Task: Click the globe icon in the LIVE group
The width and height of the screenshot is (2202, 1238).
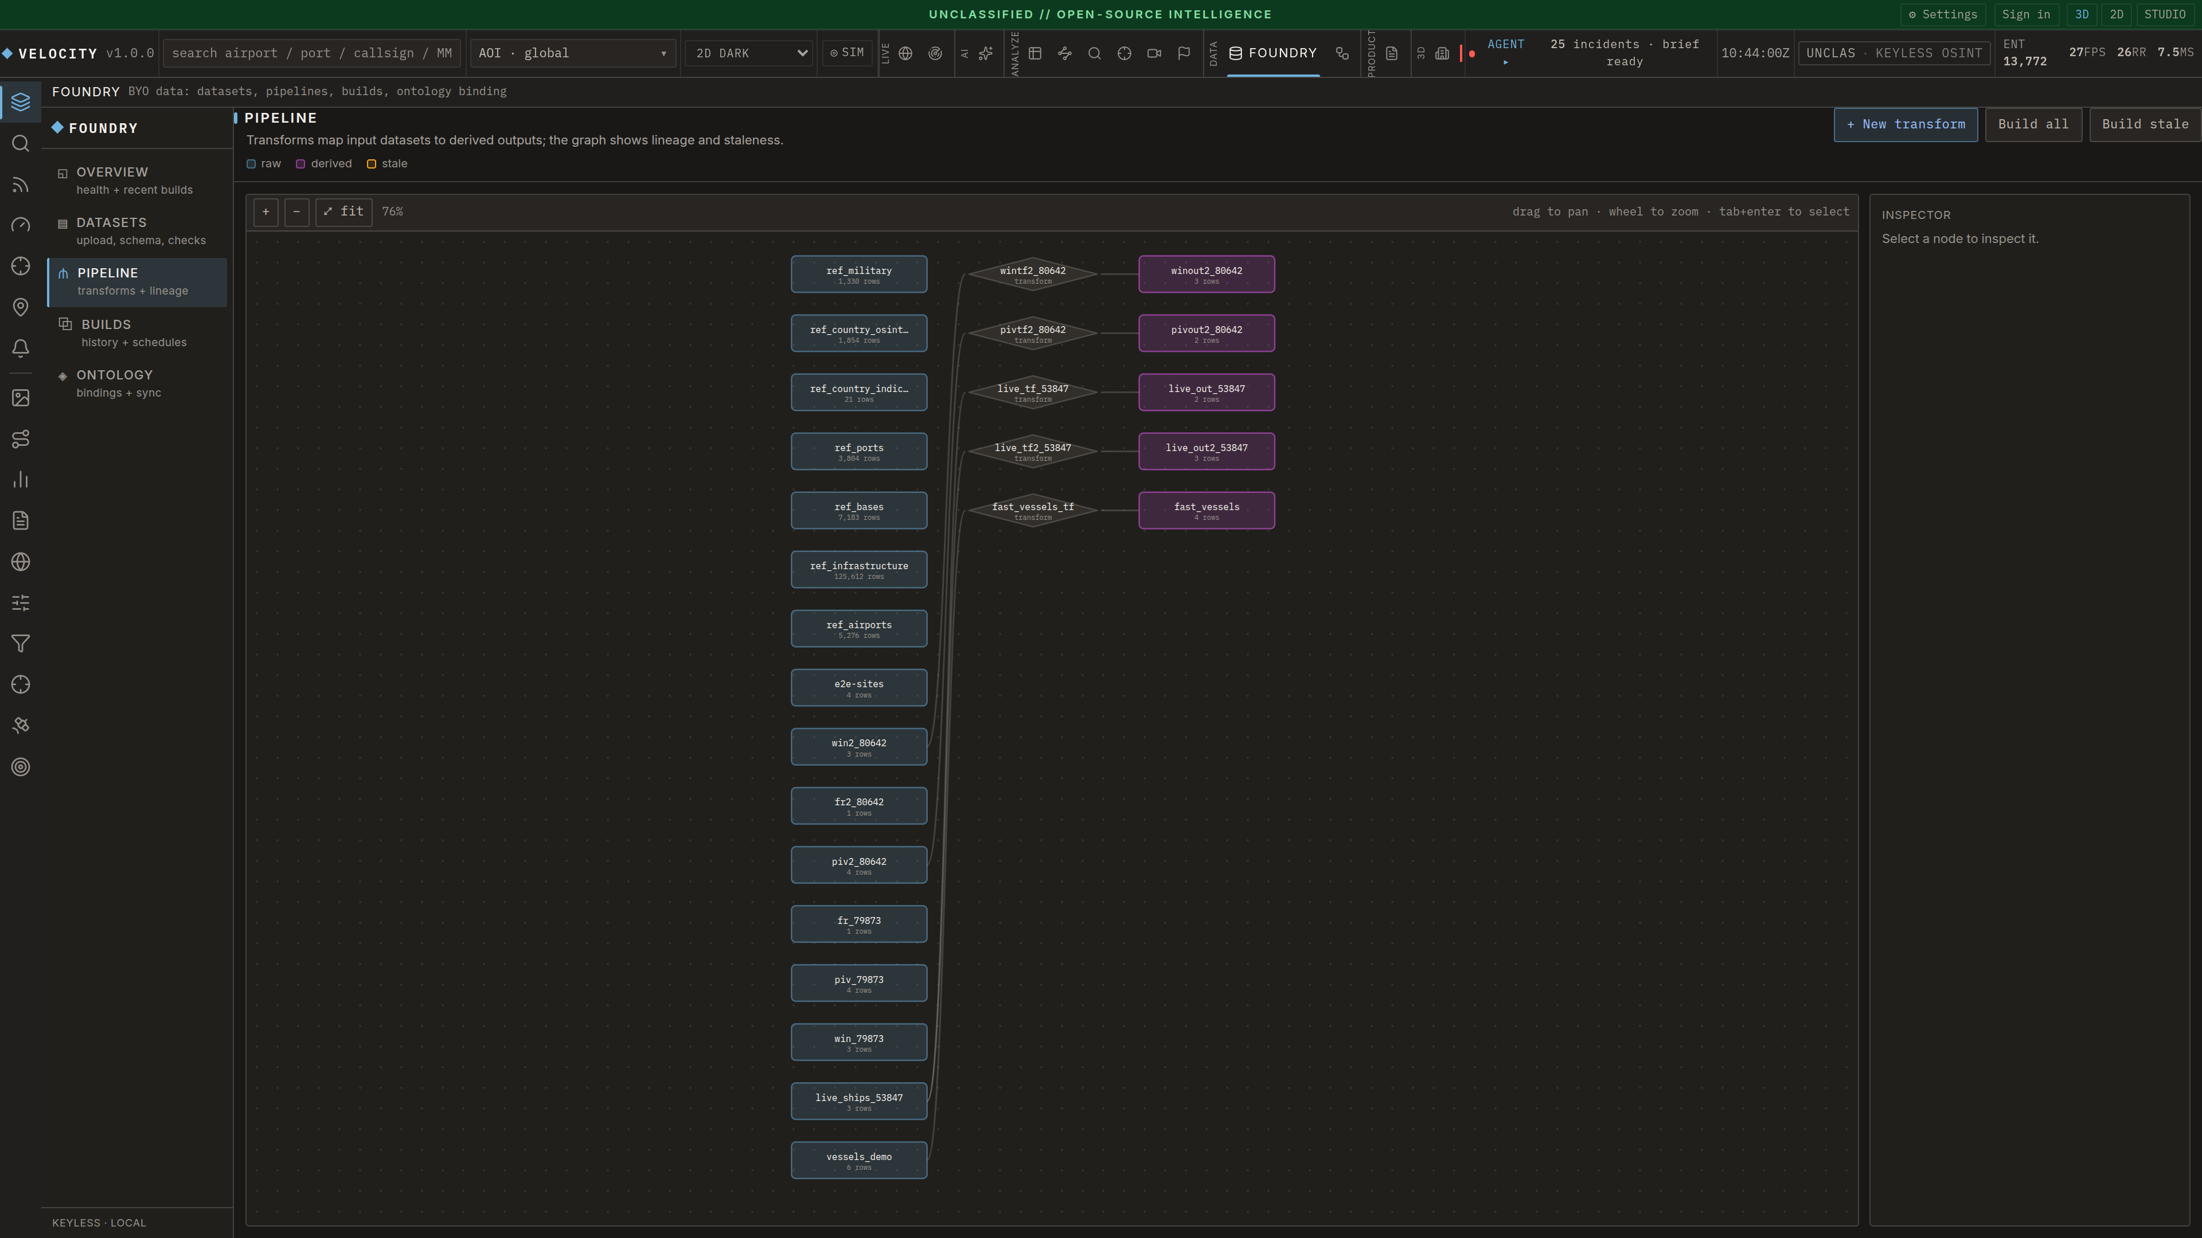Action: [x=905, y=53]
